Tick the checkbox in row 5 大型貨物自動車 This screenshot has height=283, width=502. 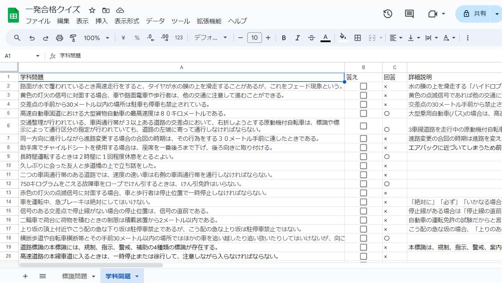pos(363,113)
